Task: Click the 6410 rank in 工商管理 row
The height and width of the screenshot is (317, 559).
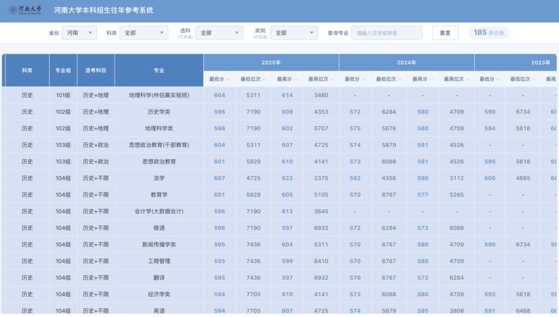Action: [321, 261]
